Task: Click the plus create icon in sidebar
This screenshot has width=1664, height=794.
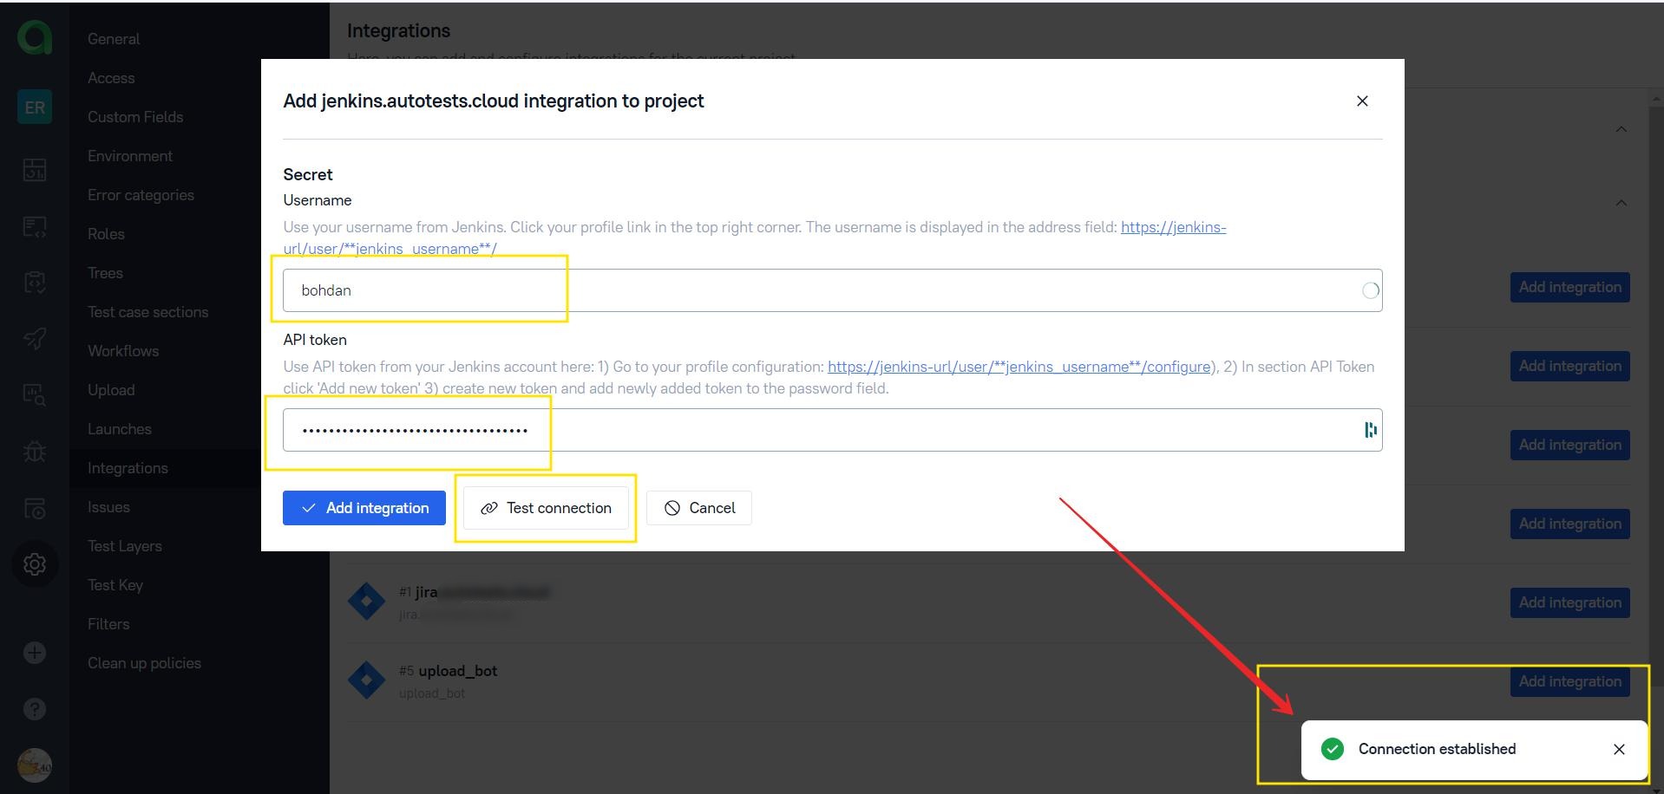Action: pyautogui.click(x=35, y=653)
